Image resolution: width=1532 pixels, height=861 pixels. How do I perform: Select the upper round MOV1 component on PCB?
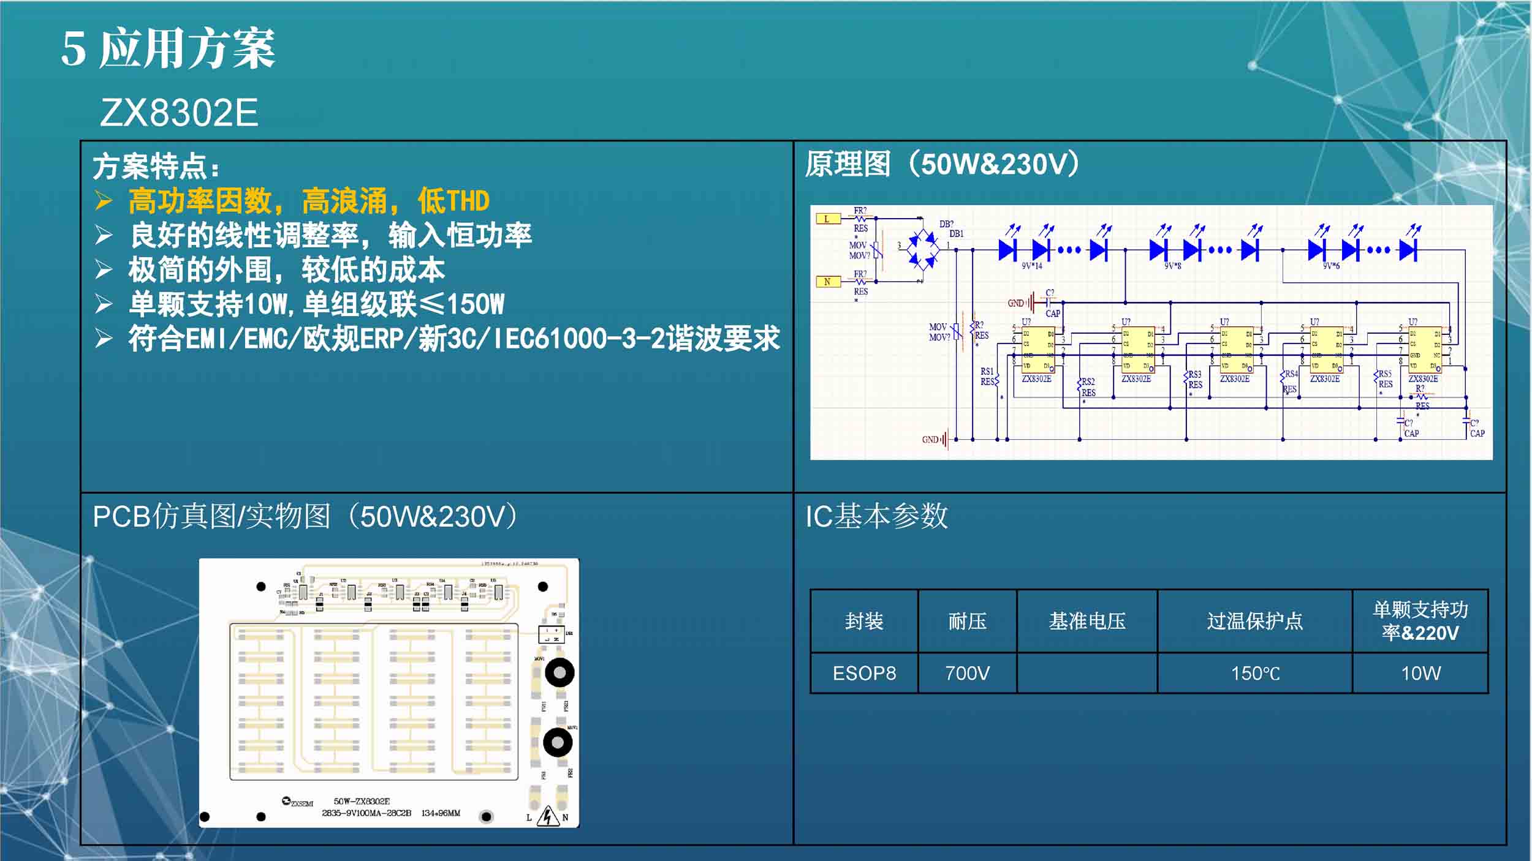(559, 673)
